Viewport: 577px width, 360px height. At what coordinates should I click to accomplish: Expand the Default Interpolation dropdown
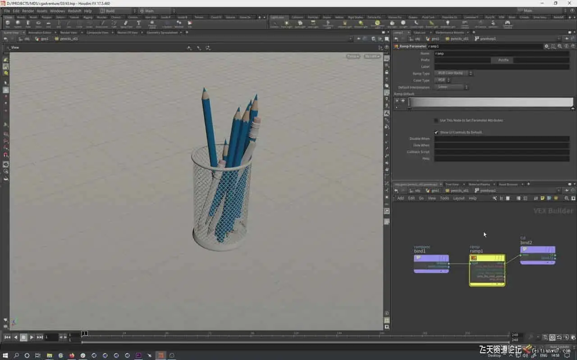coord(452,87)
